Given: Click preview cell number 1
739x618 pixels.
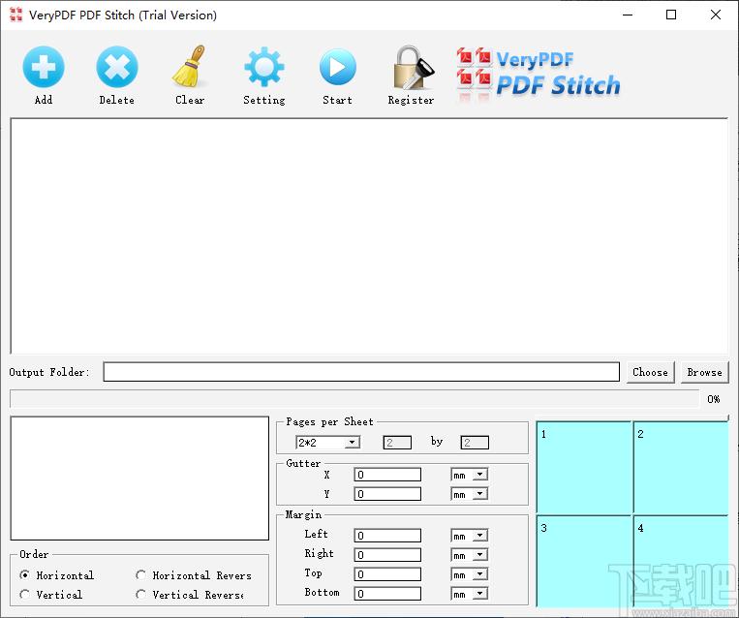Looking at the screenshot, I should point(583,468).
